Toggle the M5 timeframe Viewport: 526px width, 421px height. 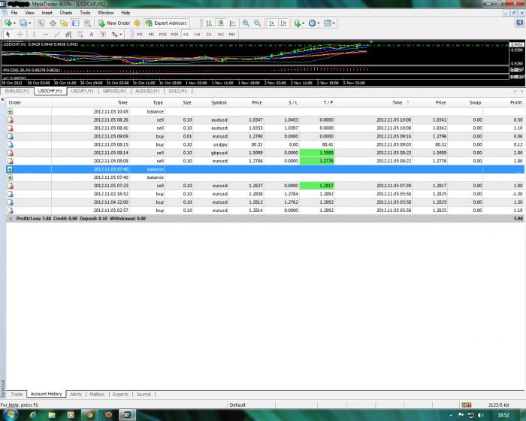pos(151,35)
